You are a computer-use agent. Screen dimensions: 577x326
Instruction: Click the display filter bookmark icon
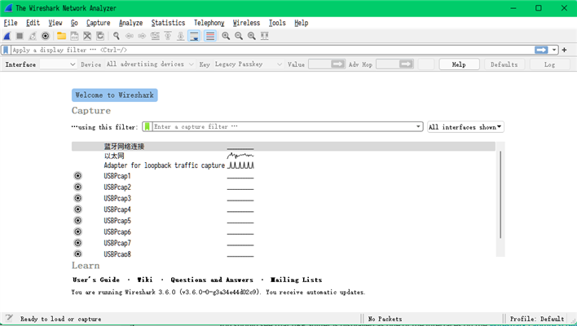(6, 50)
